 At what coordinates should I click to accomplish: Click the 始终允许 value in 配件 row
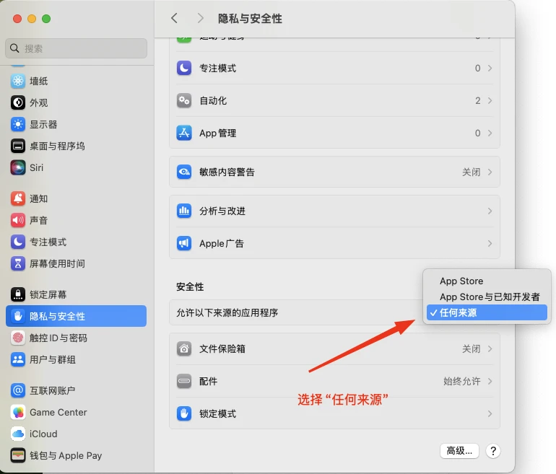(x=461, y=381)
